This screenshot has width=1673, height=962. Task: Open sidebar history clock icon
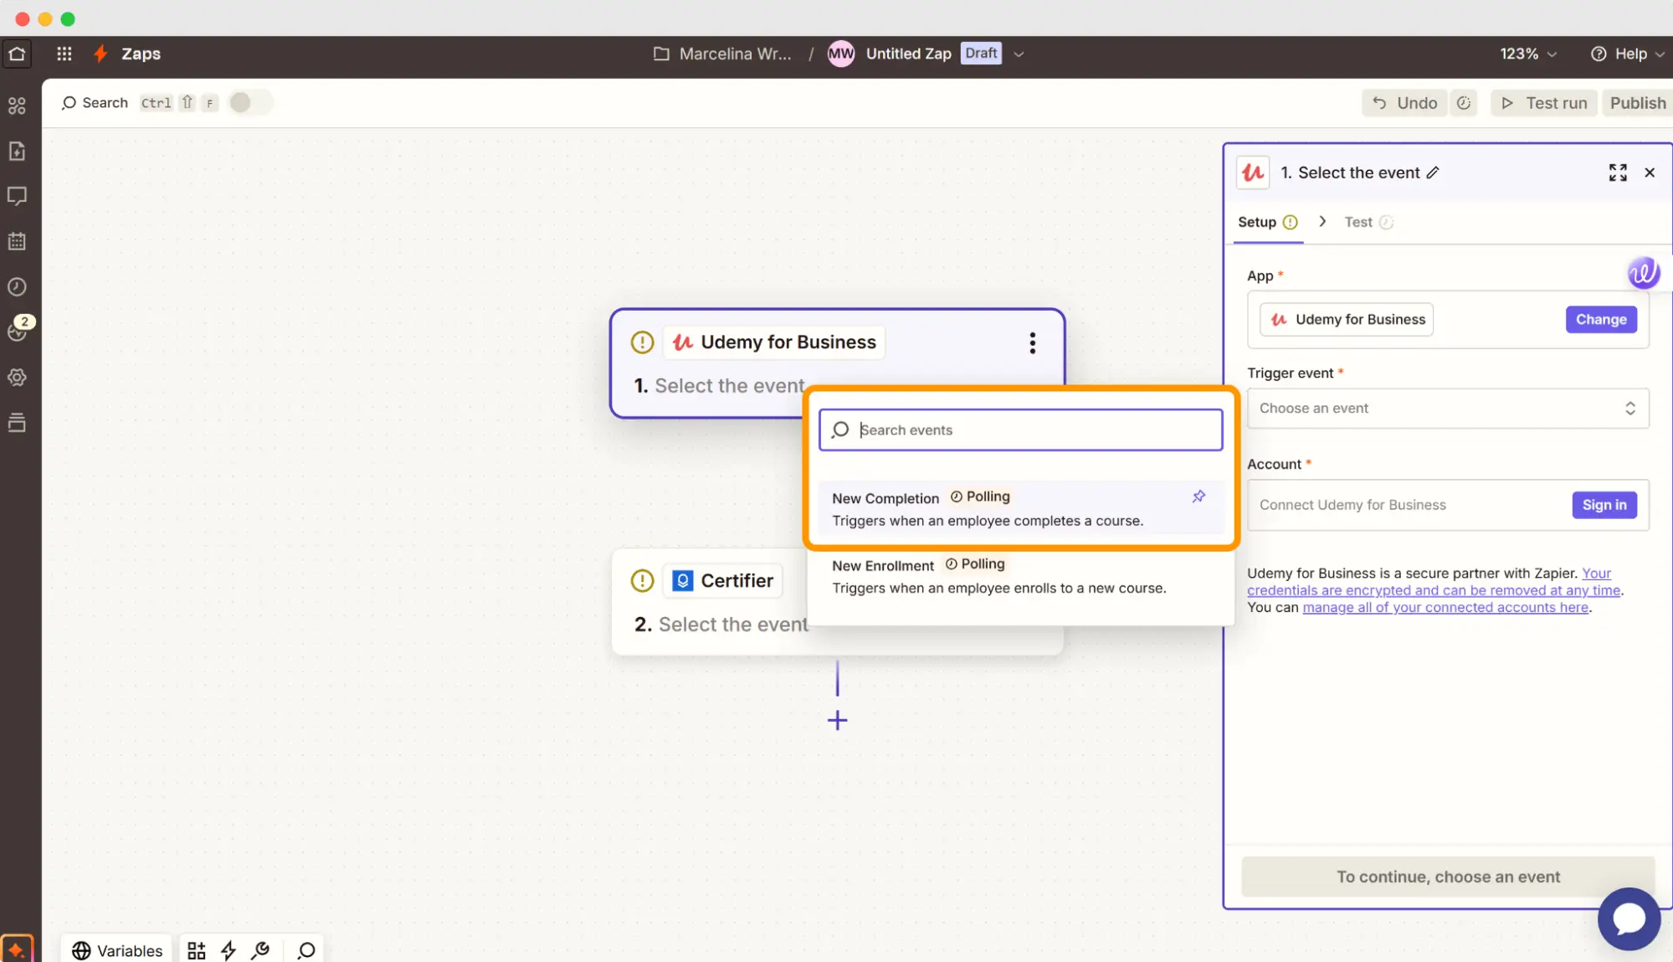point(17,286)
